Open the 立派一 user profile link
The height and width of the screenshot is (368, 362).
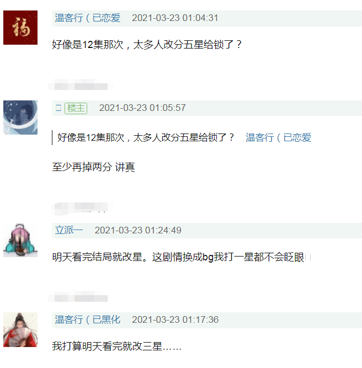pos(69,230)
